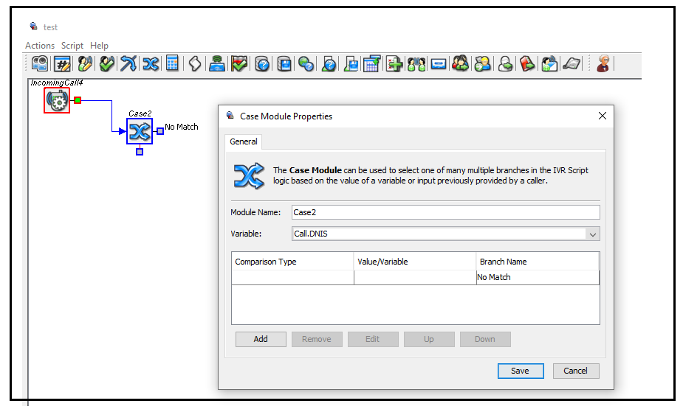This screenshot has height=409, width=683.
Task: Click the IncomingCall4 label on canvas
Action: click(x=57, y=83)
